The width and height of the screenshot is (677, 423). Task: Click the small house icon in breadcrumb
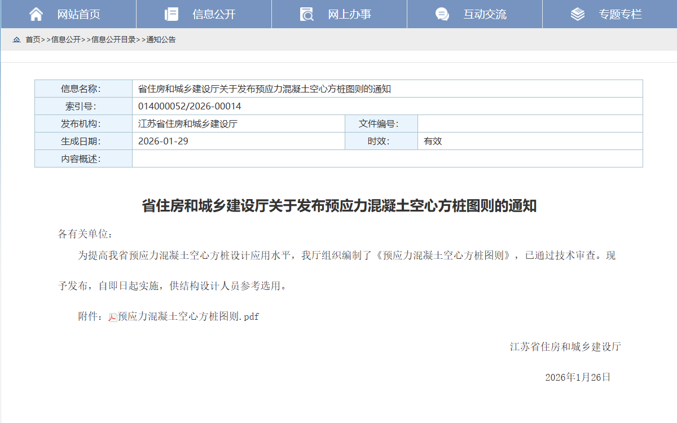tap(16, 40)
